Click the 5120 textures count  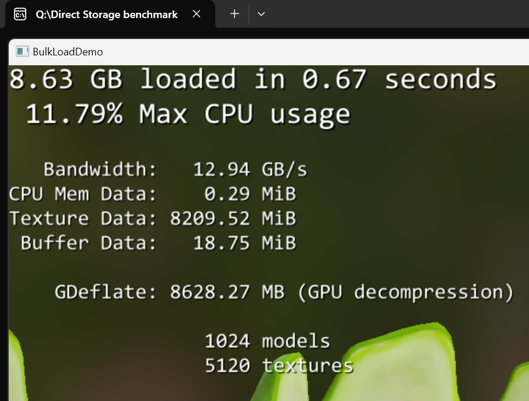pyautogui.click(x=279, y=365)
